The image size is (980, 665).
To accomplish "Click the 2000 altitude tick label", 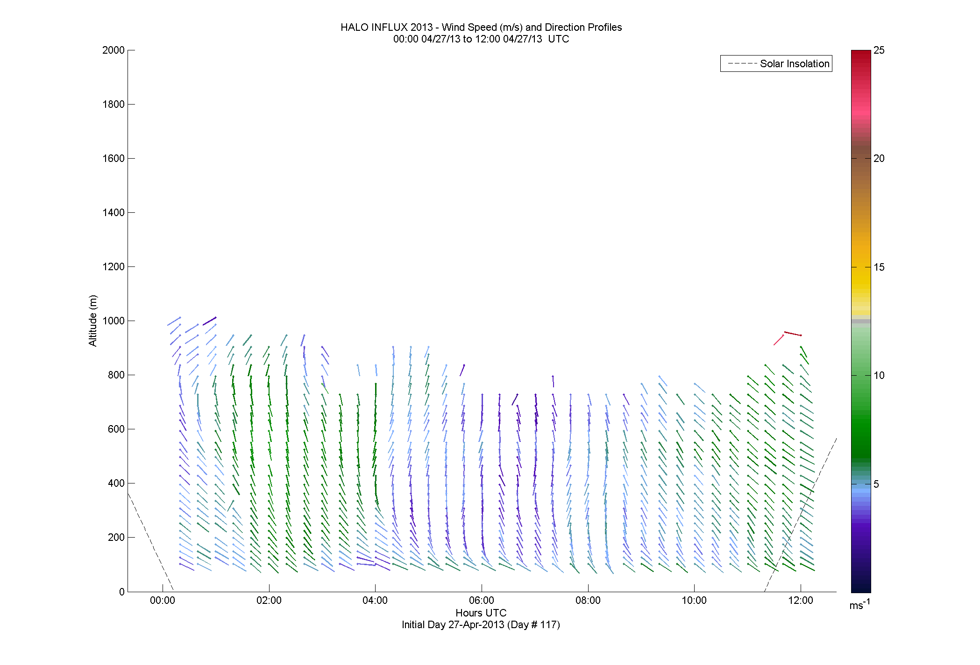I will coord(114,50).
